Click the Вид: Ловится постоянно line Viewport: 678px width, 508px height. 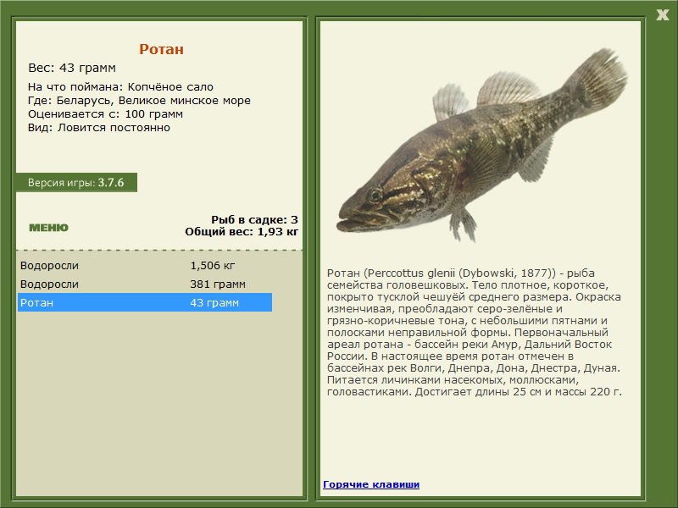coord(99,128)
